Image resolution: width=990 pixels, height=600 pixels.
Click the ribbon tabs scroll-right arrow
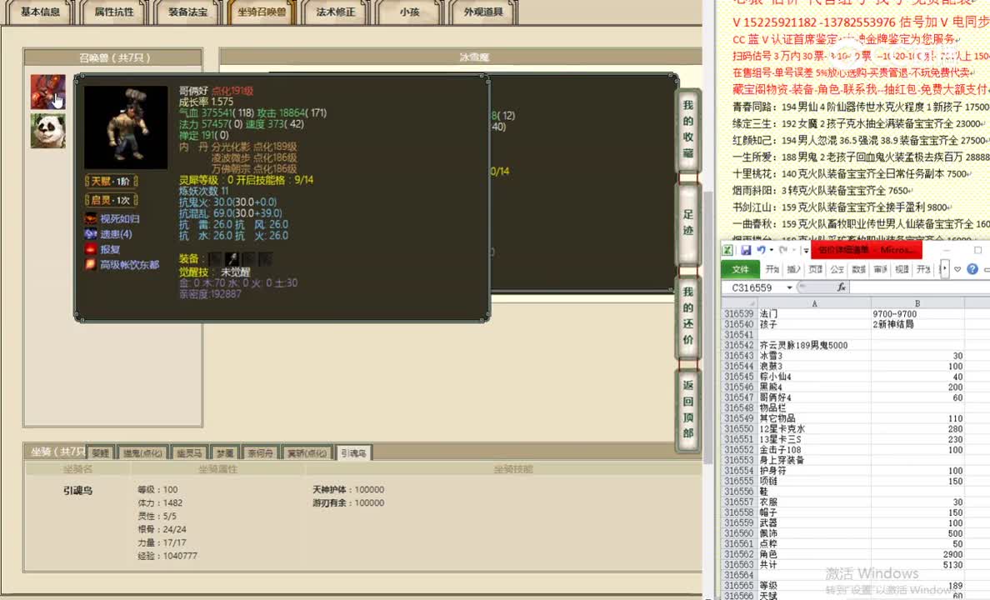point(944,270)
